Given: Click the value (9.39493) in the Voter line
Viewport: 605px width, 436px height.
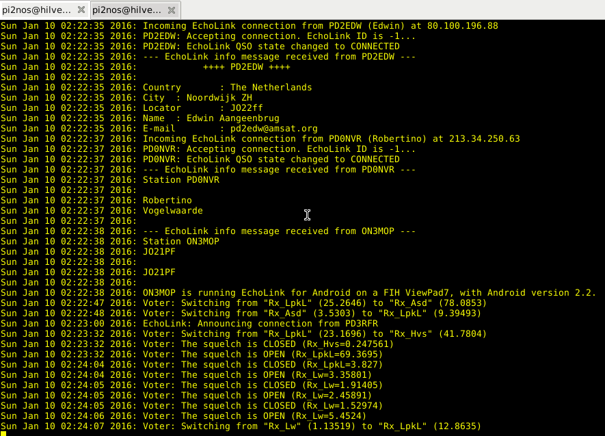Looking at the screenshot, I should (457, 313).
